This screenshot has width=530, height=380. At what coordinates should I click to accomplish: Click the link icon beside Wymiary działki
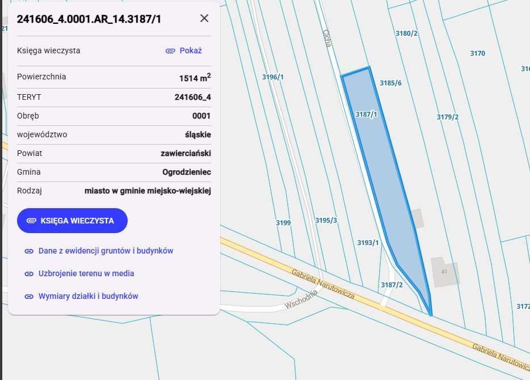28,295
